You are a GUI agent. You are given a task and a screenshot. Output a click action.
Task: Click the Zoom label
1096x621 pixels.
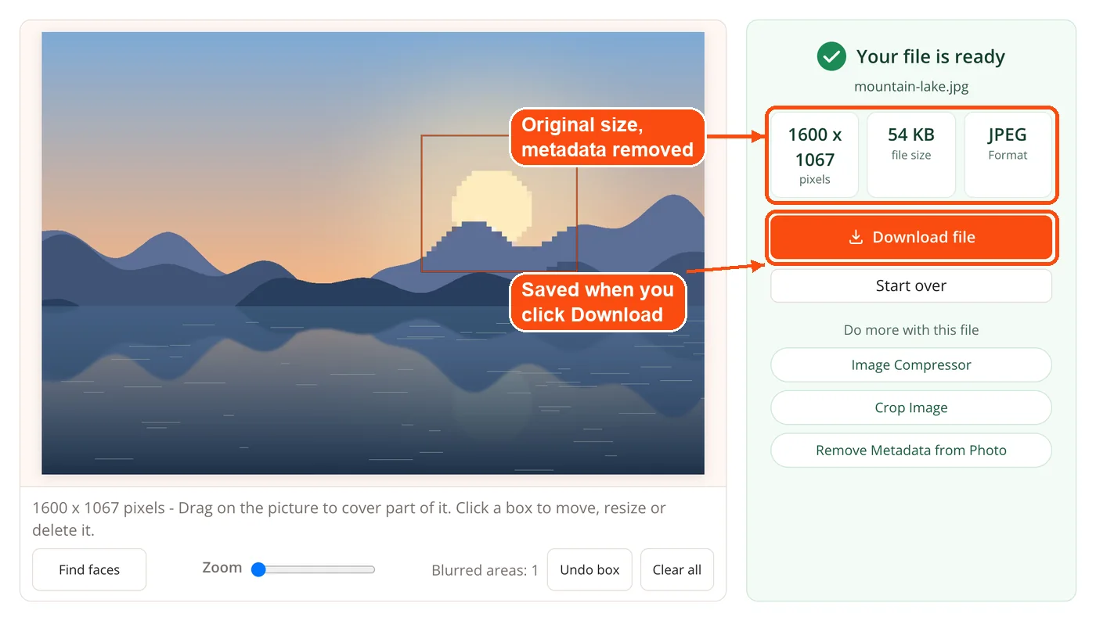[222, 568]
